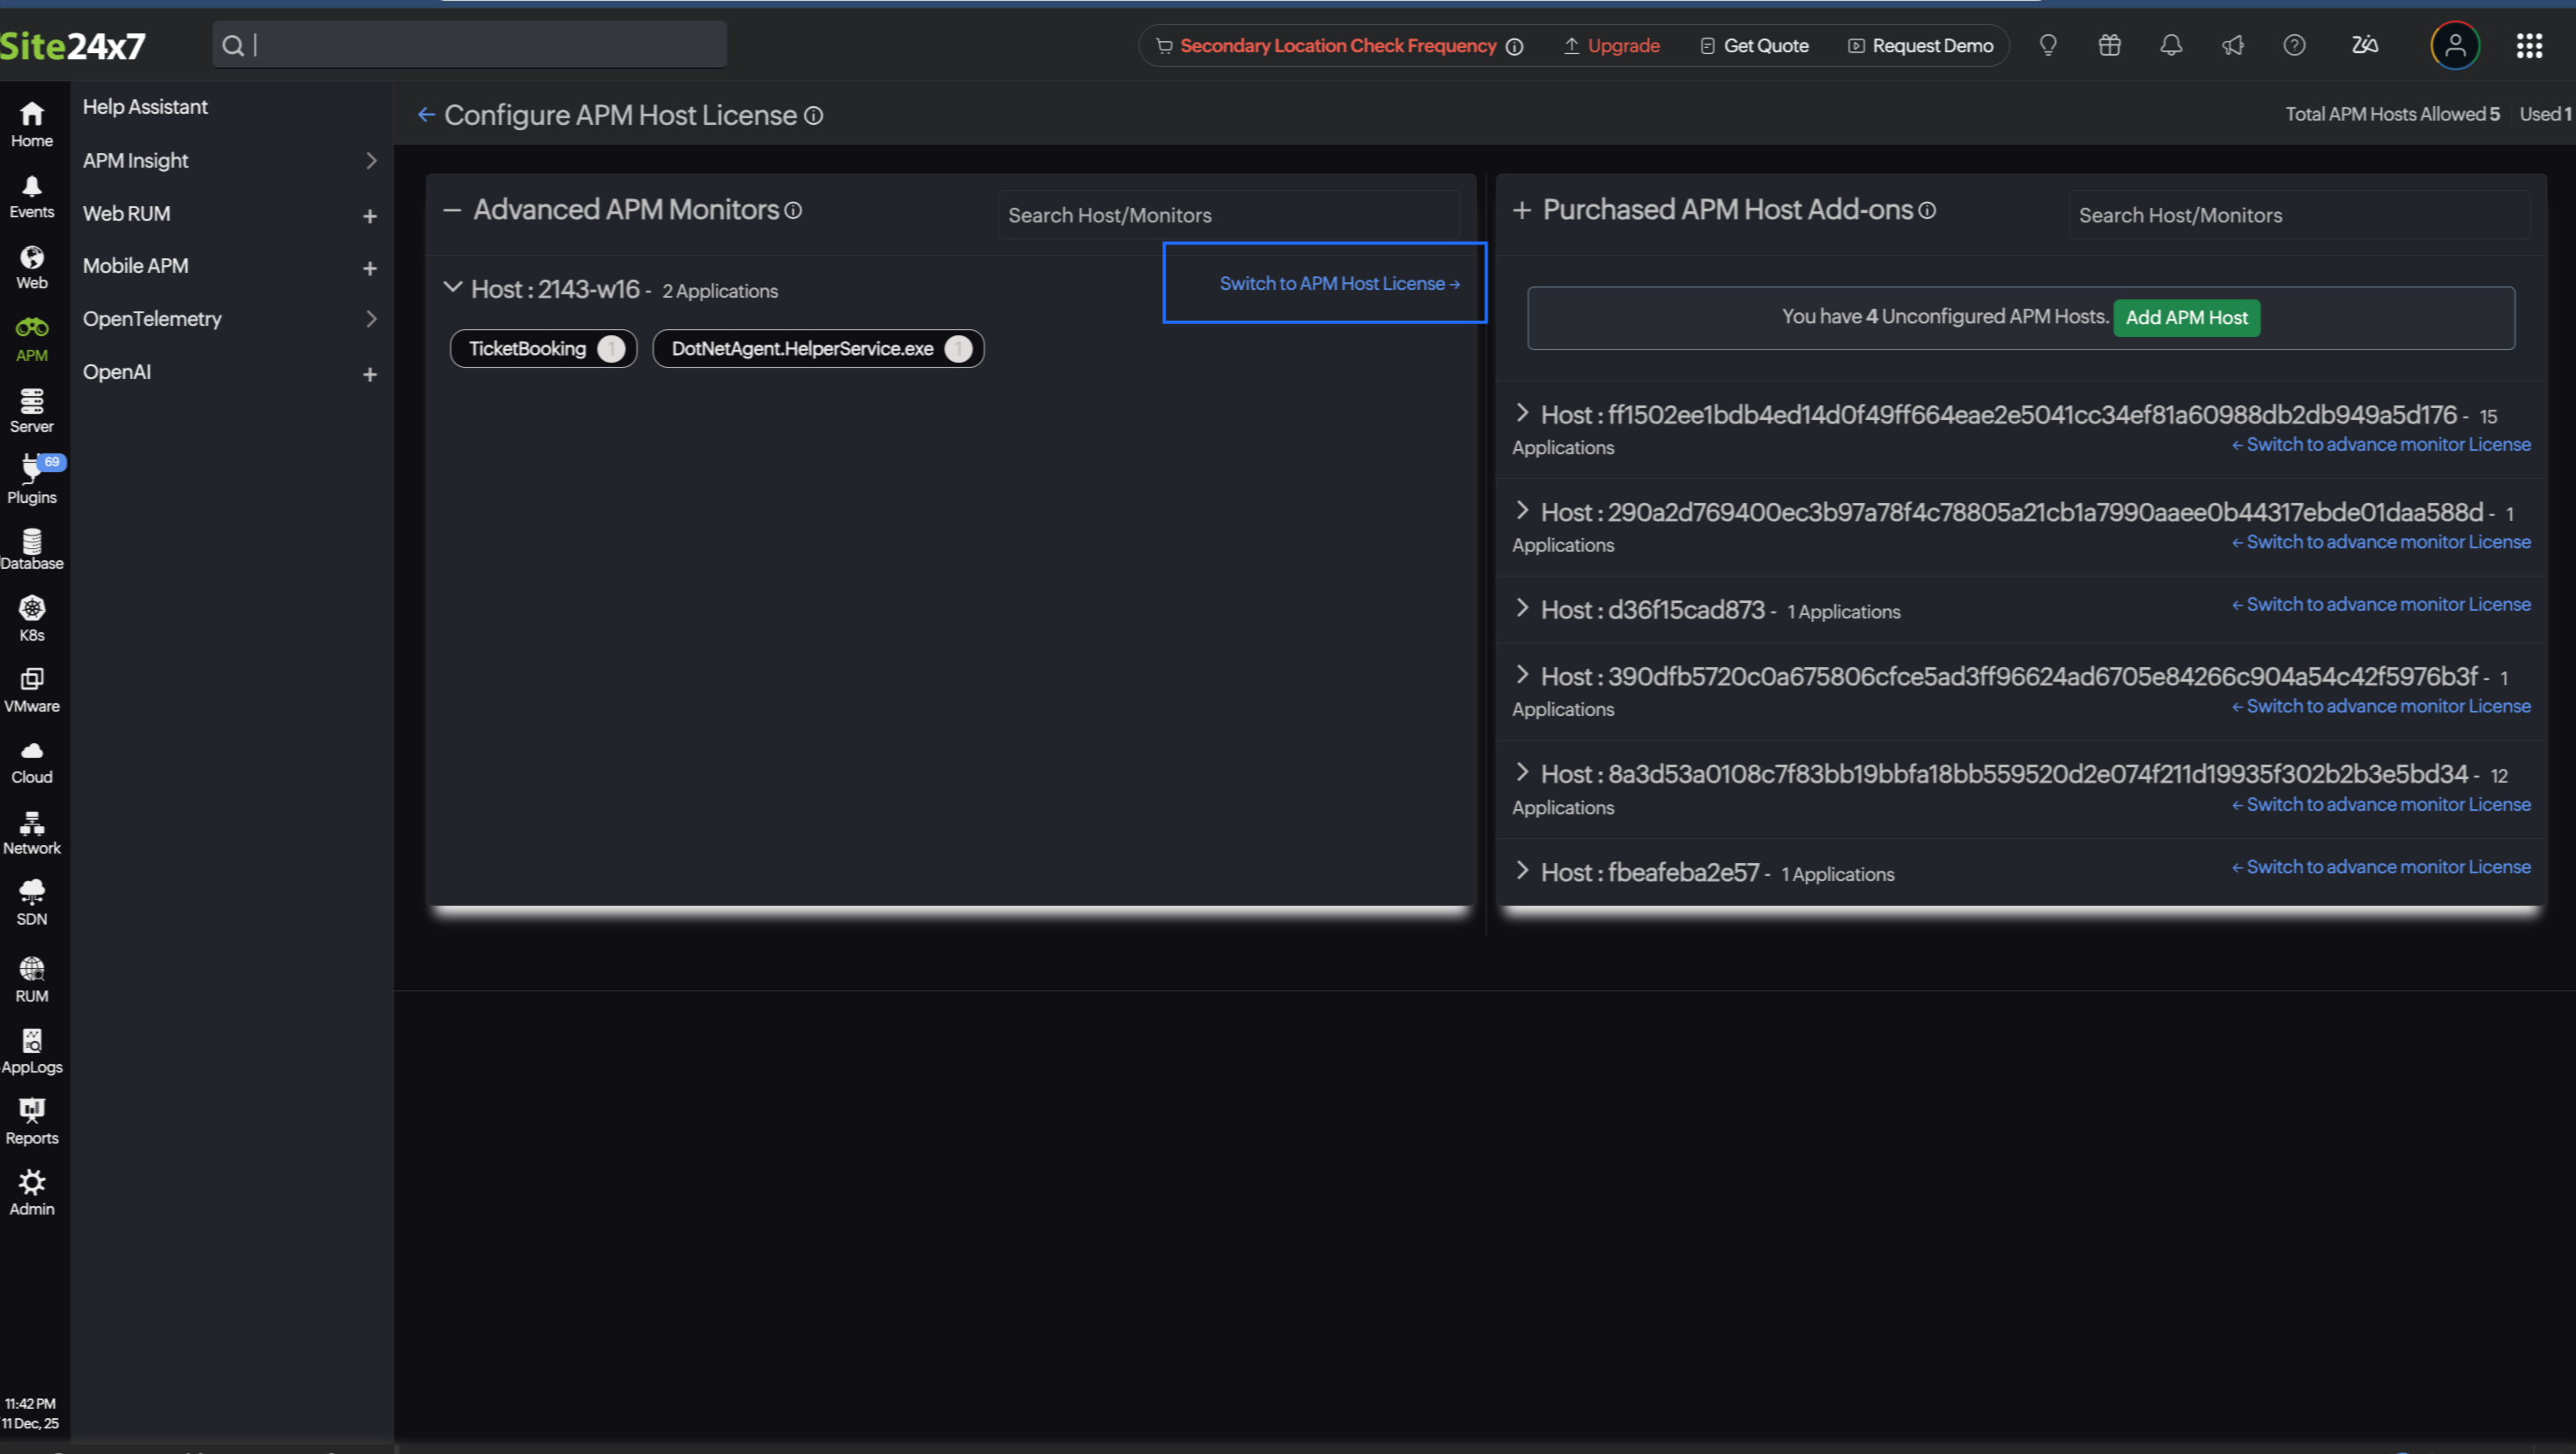Expand the Purchased APM Host Add-ons panel
The width and height of the screenshot is (2576, 1454).
pos(1523,210)
